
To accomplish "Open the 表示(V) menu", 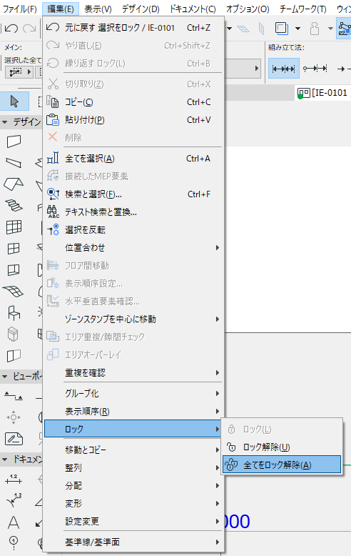I will click(98, 9).
